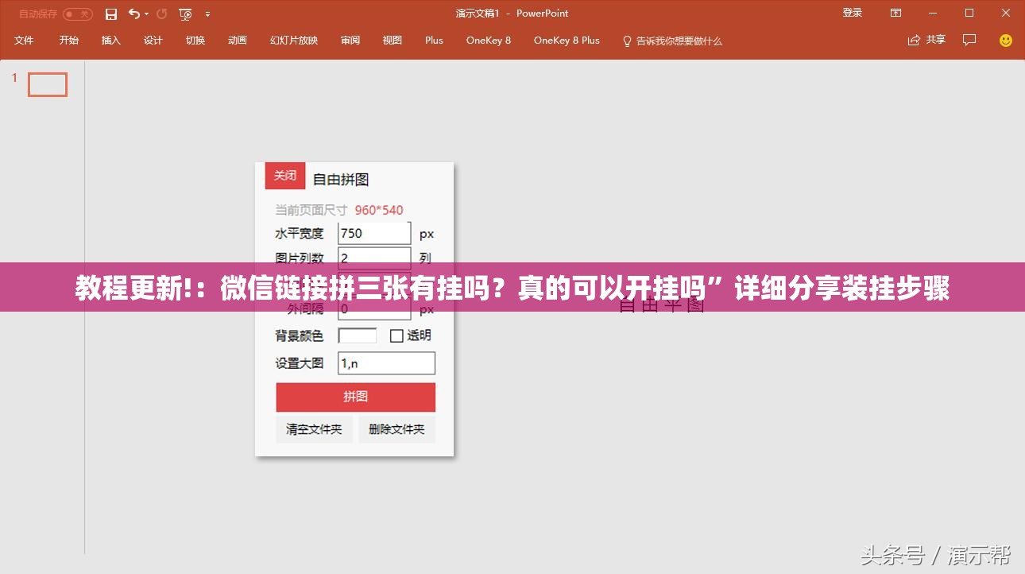Click the 水平宽度 field showing 750

[374, 233]
